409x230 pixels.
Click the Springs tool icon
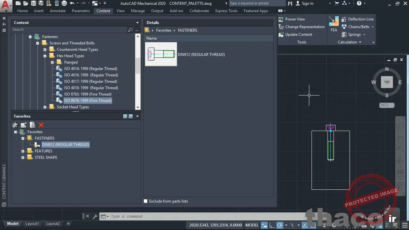344,34
